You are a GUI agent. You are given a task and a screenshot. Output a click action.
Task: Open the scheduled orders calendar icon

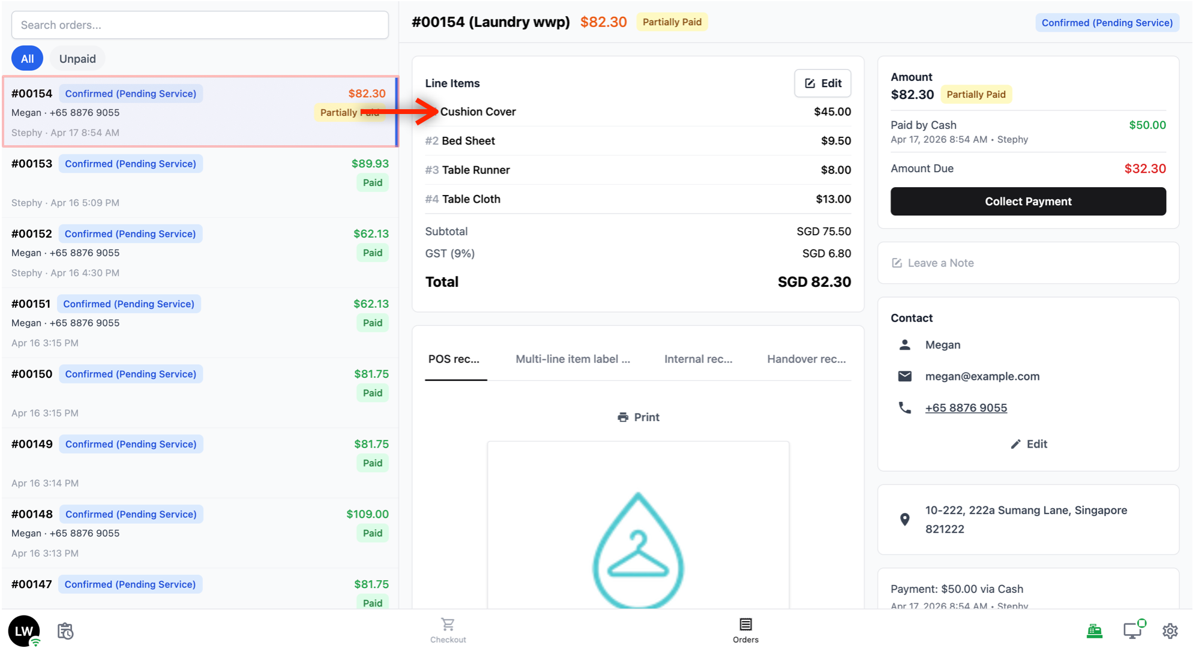(x=65, y=631)
